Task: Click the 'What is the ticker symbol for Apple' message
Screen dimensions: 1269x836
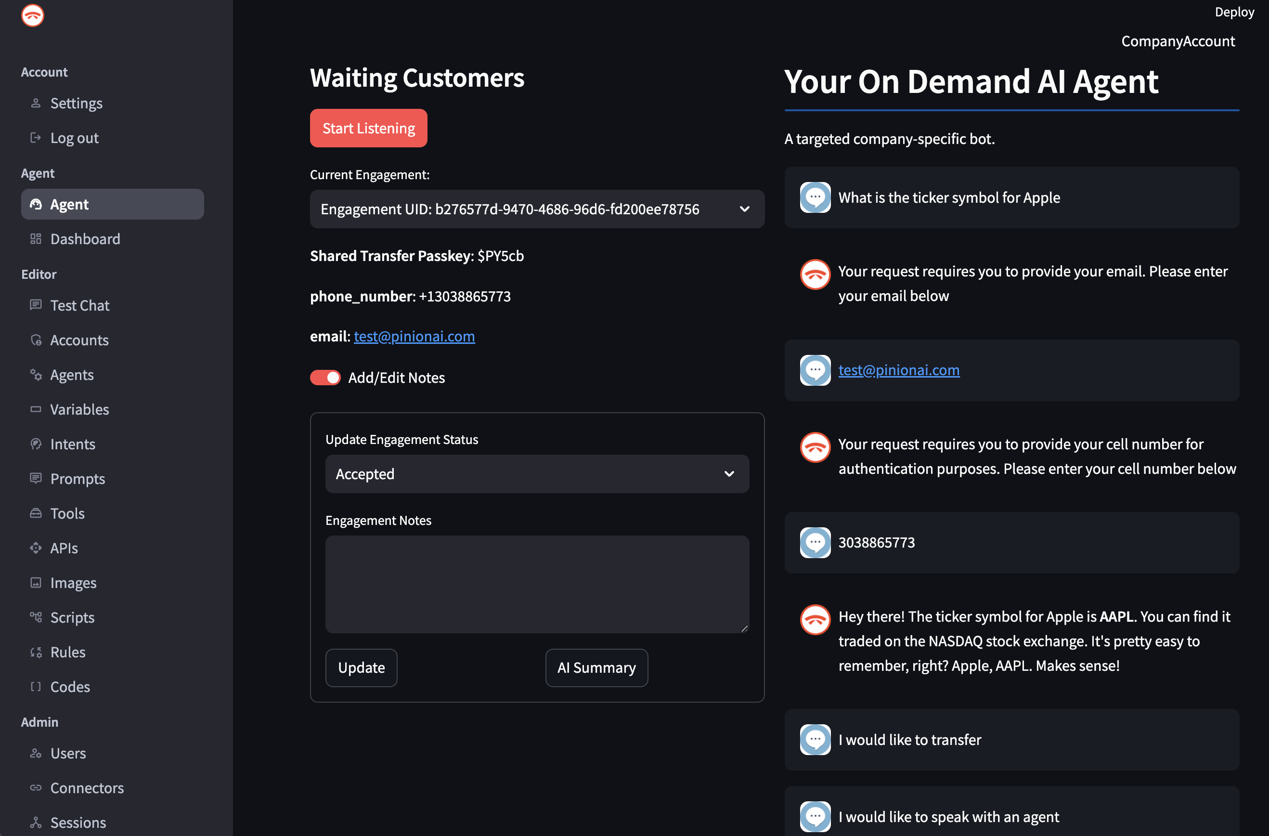Action: click(949, 197)
